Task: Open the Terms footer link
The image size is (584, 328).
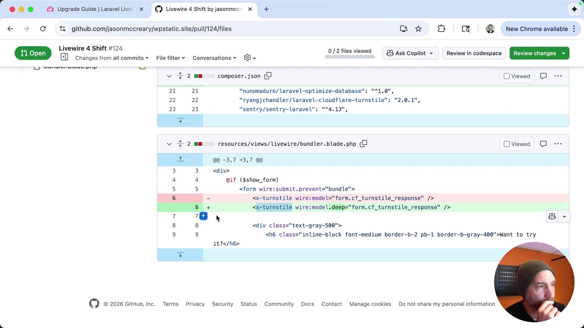Action: tap(171, 304)
